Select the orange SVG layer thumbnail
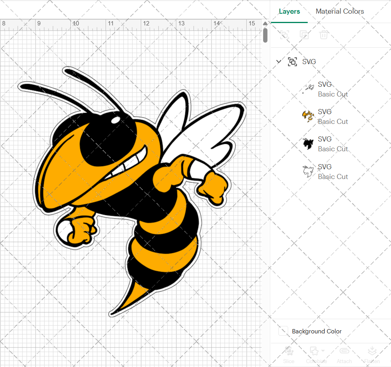391x367 pixels. coord(308,116)
